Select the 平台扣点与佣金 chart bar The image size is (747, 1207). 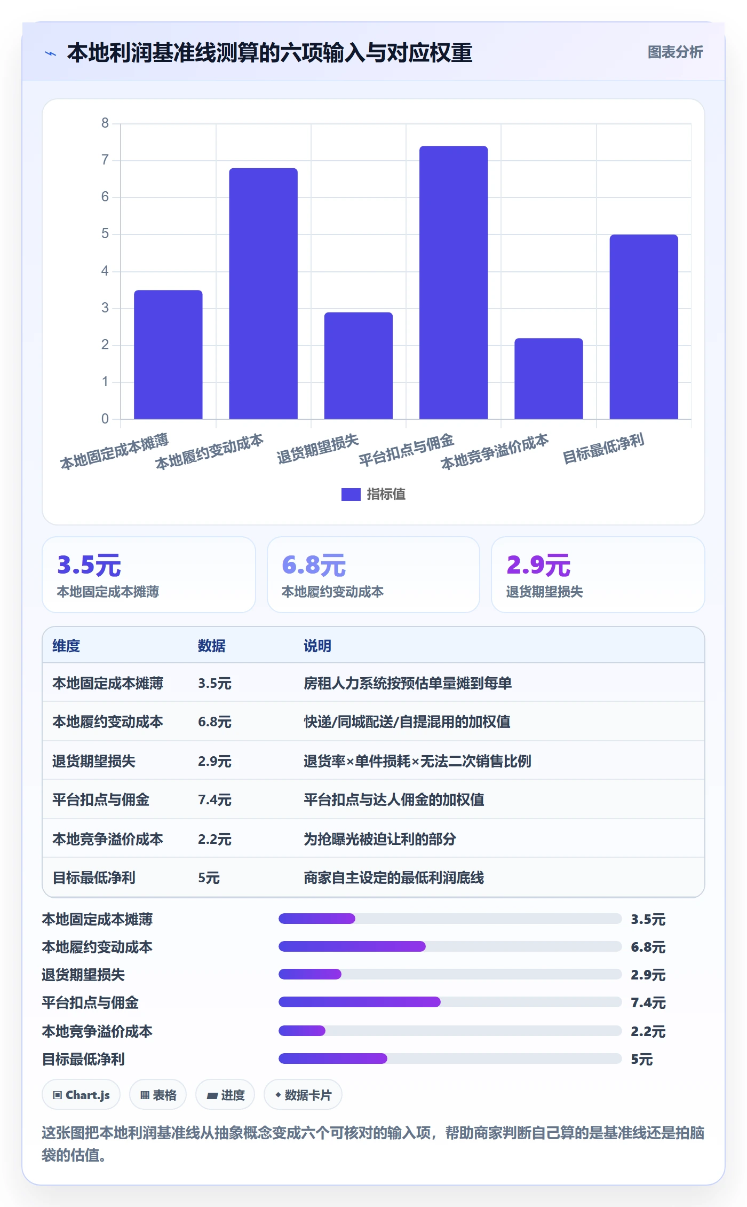[454, 283]
